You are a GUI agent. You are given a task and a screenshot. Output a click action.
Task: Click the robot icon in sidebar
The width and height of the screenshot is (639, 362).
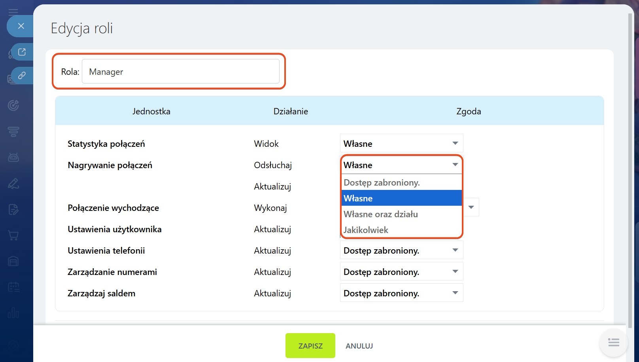click(13, 157)
